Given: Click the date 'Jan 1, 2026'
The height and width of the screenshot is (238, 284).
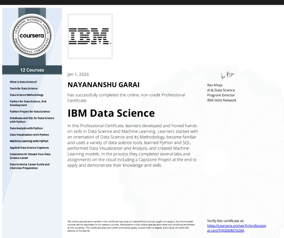Looking at the screenshot, I should [x=78, y=74].
